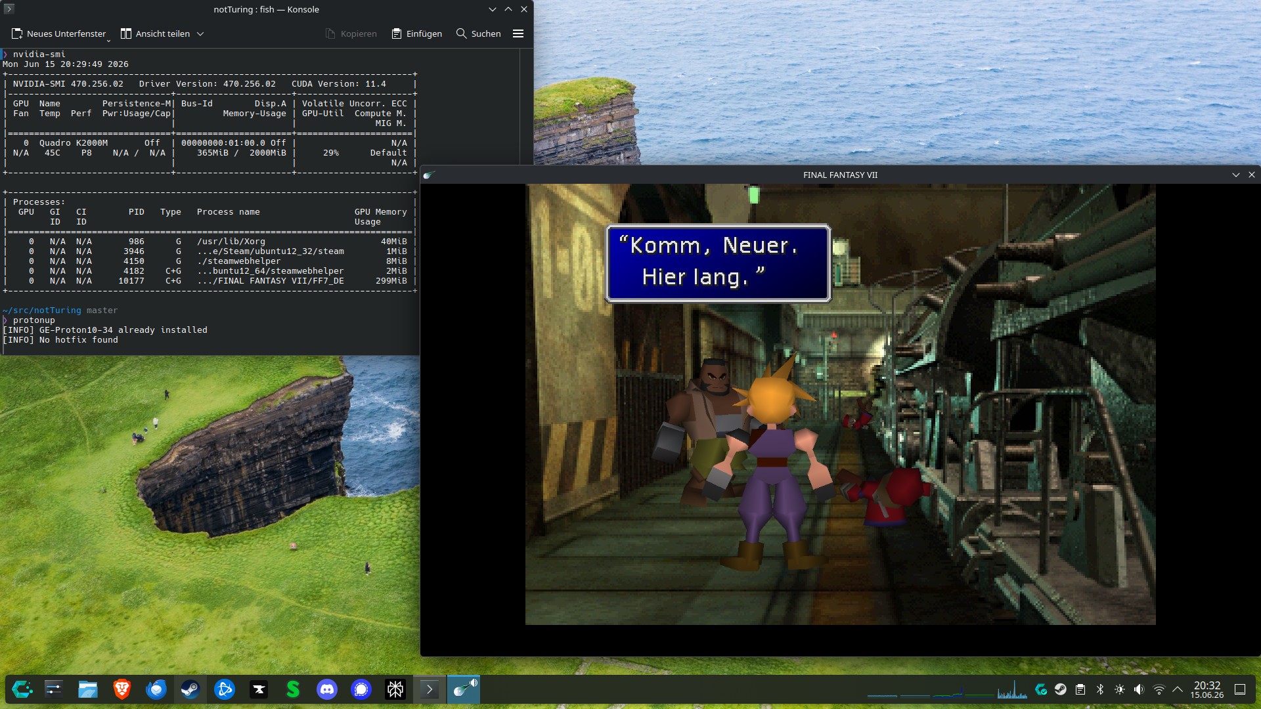The image size is (1261, 709).
Task: Click the 'Driver Version: 470.256.02' text
Action: pos(208,84)
